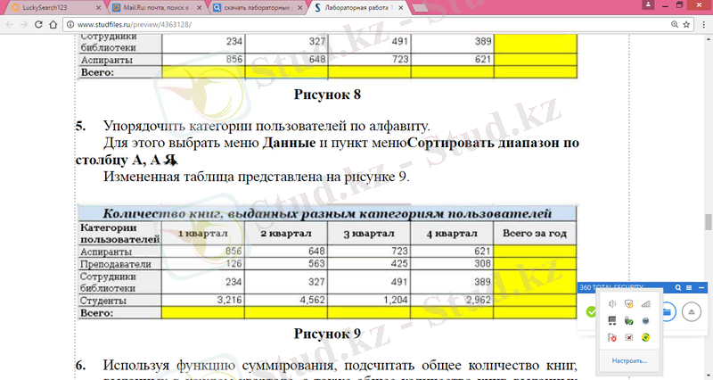This screenshot has width=713, height=380.
Task: Open the 360 Total Security hamburger menu
Action: point(690,288)
